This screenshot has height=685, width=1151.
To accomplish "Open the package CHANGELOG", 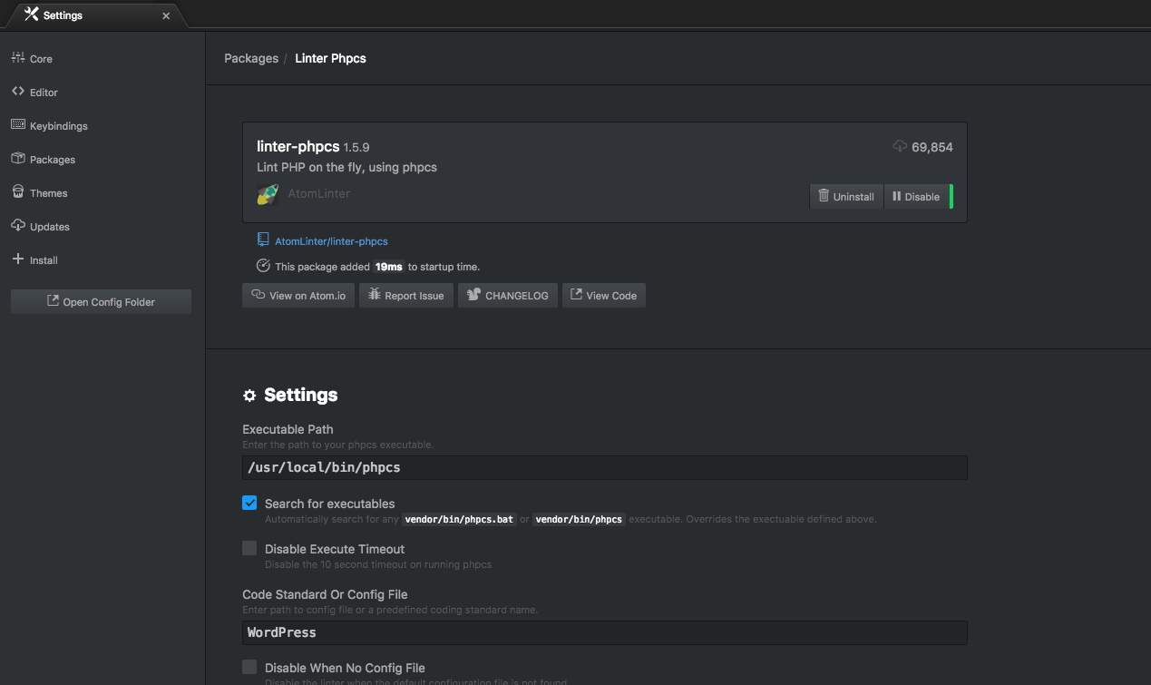I will 508,295.
